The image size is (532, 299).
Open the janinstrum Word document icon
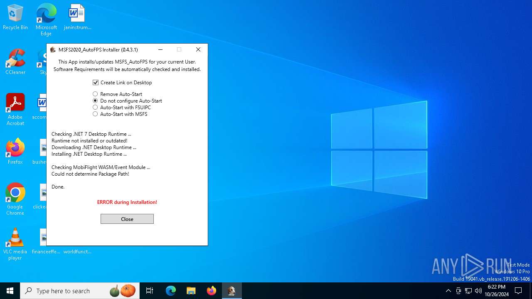coord(77,17)
